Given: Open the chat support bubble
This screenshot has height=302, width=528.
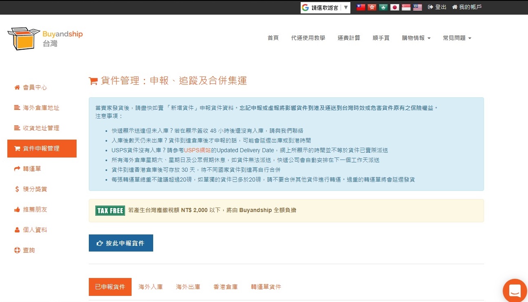Looking at the screenshot, I should pyautogui.click(x=515, y=291).
